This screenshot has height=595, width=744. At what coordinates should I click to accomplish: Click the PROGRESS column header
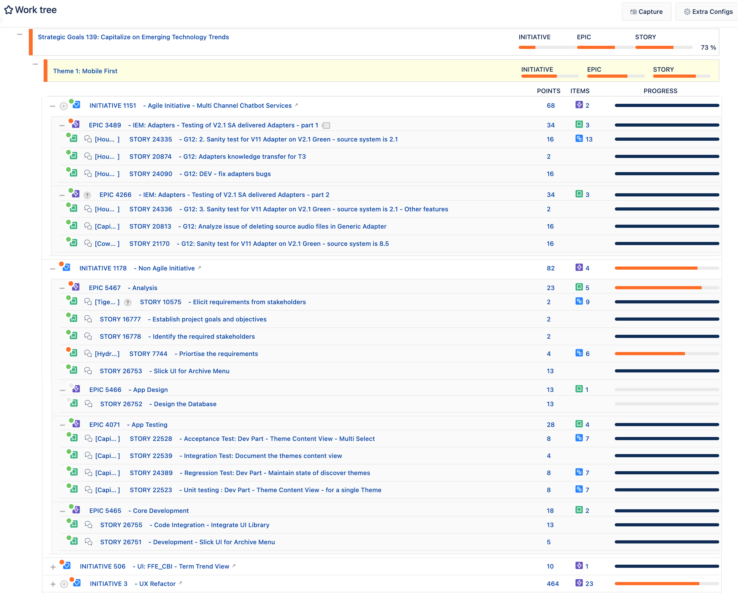coord(666,91)
